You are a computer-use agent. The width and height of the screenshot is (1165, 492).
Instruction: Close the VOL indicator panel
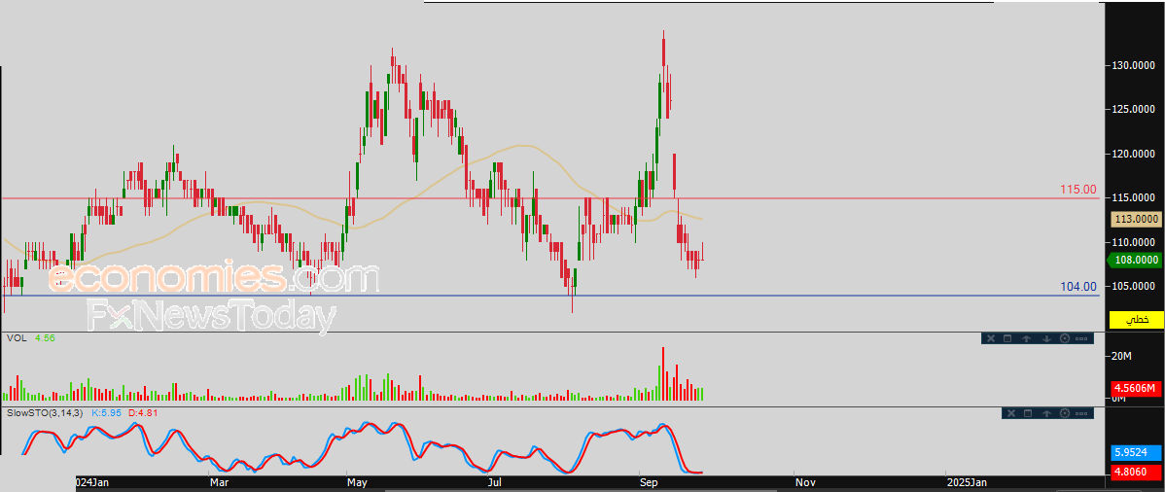pos(989,339)
